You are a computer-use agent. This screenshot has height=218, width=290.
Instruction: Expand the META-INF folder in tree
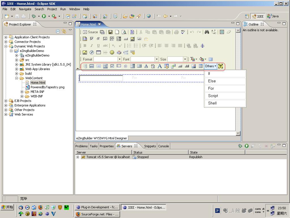[x=22, y=92]
